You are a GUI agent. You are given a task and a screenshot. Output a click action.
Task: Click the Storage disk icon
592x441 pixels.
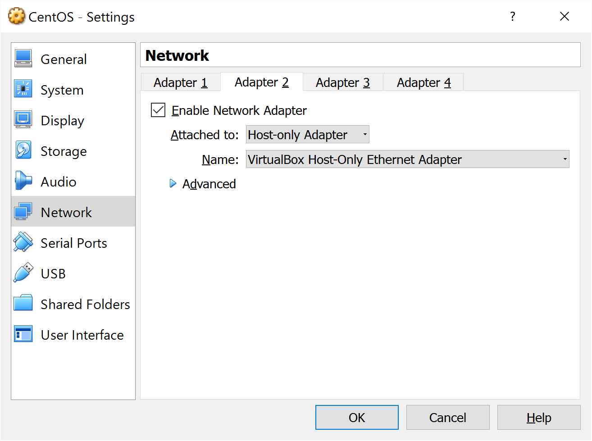click(x=23, y=150)
